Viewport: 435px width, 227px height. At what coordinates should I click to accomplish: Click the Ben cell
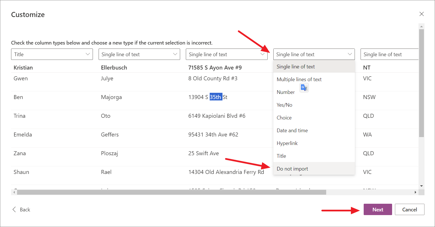(x=18, y=97)
